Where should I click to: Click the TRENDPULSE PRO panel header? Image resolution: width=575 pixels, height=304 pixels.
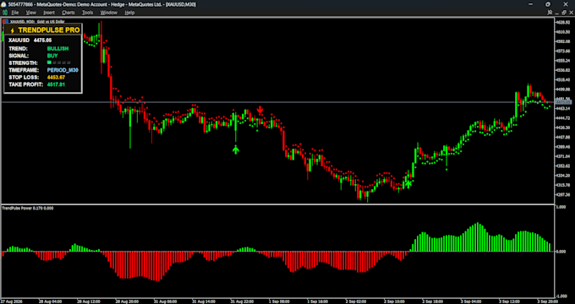click(43, 30)
